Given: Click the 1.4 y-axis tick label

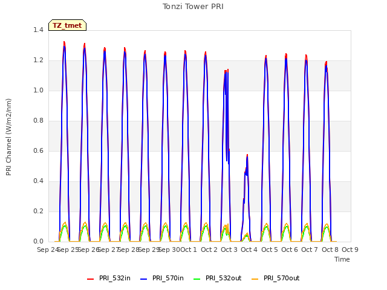Looking at the screenshot, I should pyautogui.click(x=38, y=30).
